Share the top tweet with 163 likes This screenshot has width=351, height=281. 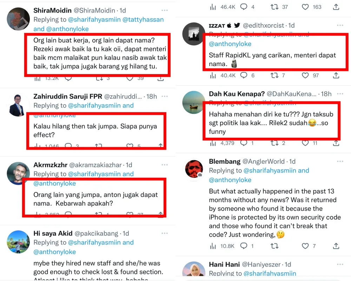pyautogui.click(x=336, y=7)
